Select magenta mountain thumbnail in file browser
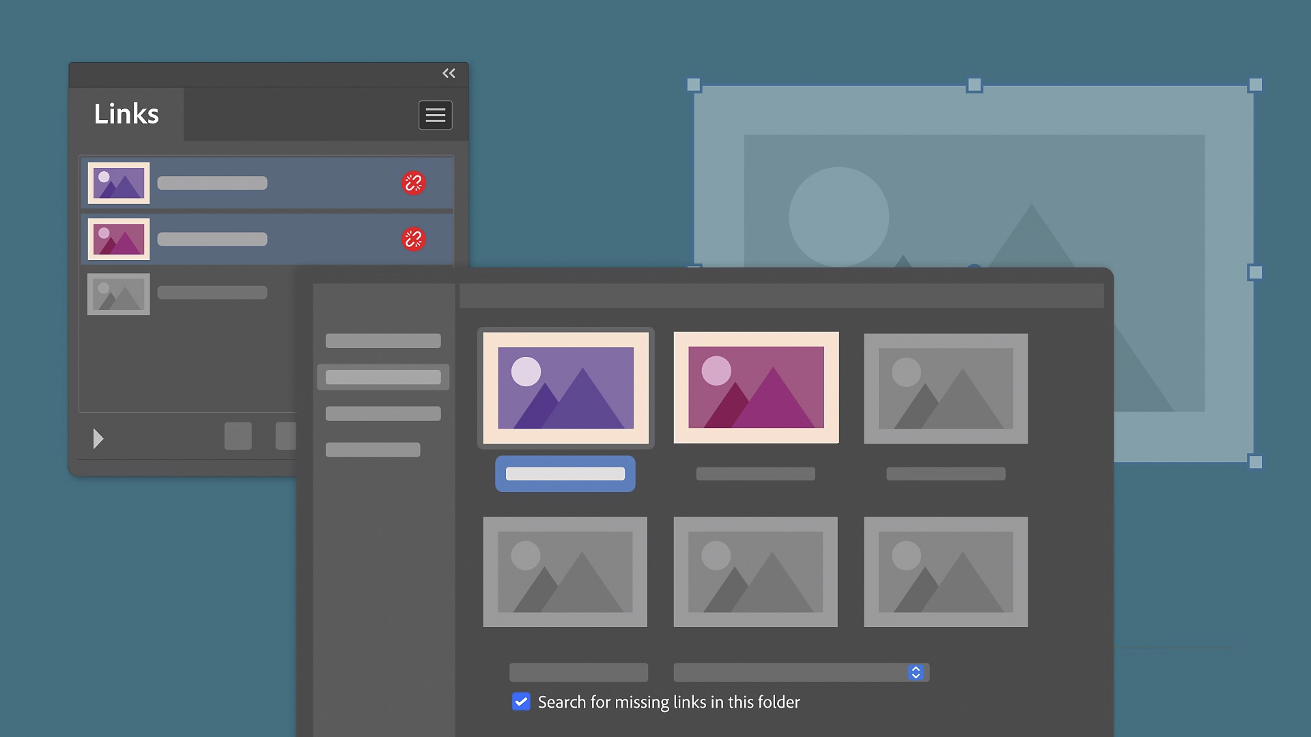 tap(756, 388)
